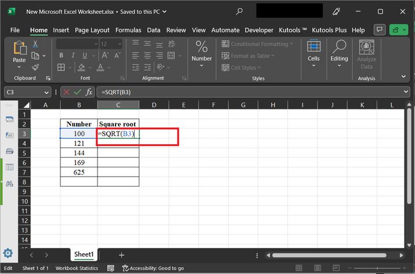Expand the Name Box dropdown showing C3
This screenshot has width=415, height=274.
tap(47, 92)
